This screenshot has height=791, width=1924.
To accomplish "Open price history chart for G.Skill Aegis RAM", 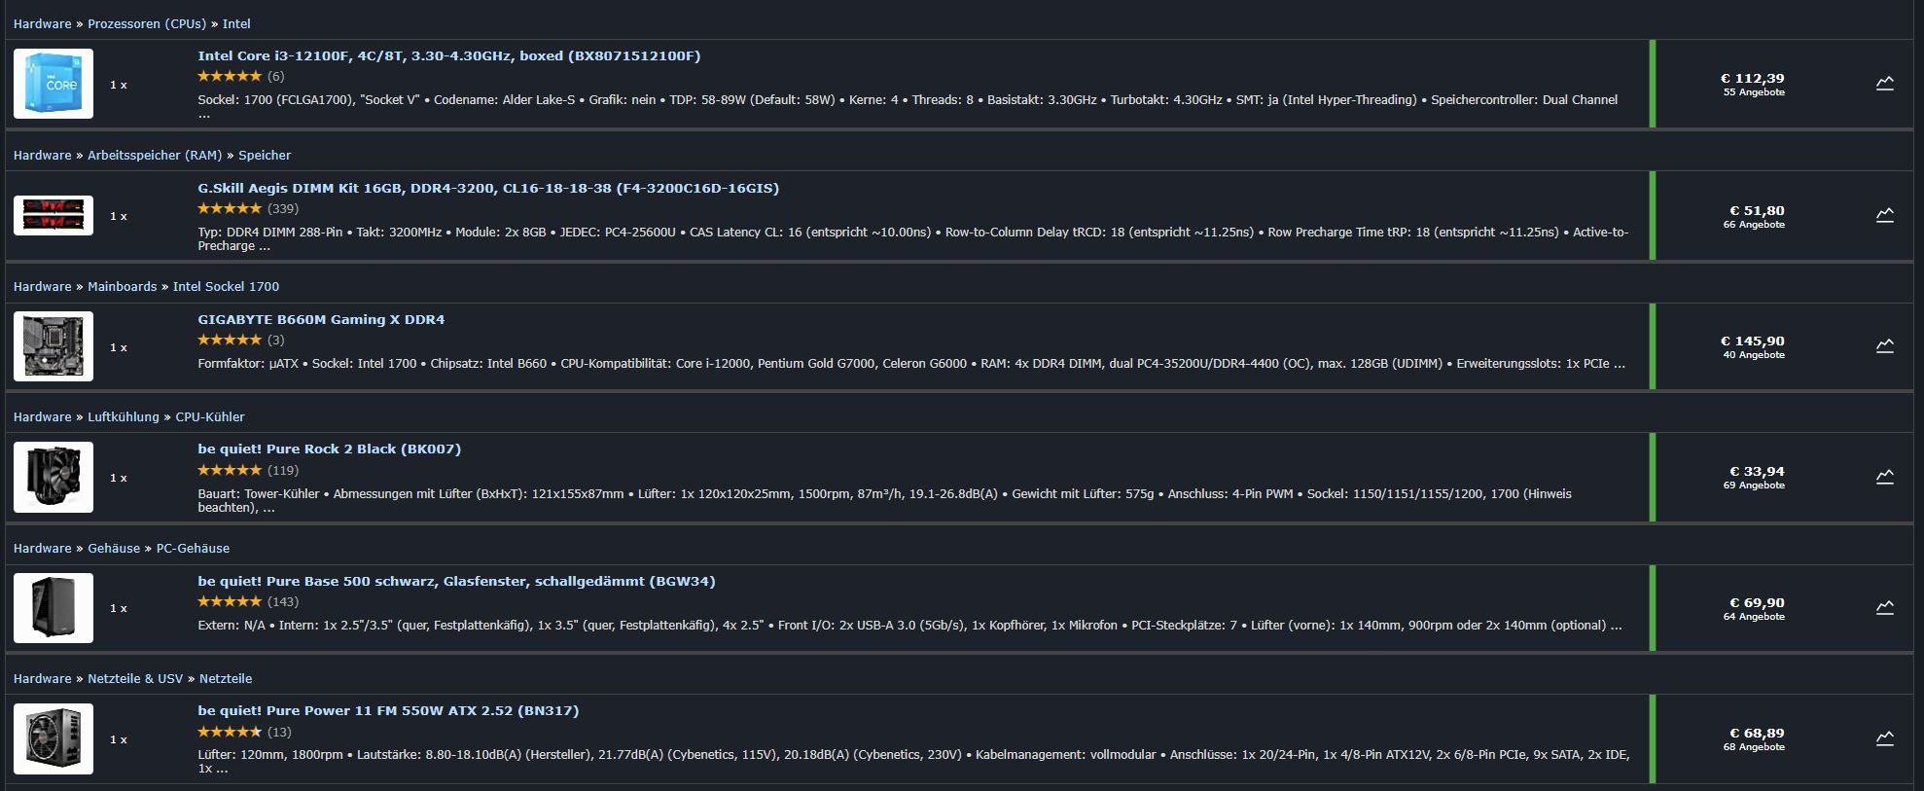I will [x=1884, y=215].
